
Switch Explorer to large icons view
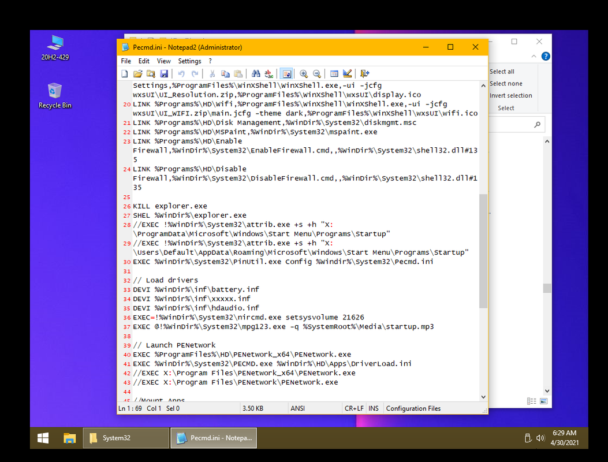pos(544,401)
